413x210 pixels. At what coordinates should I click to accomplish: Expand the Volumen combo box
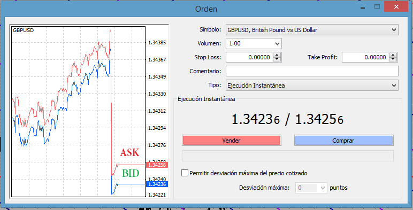pyautogui.click(x=277, y=44)
